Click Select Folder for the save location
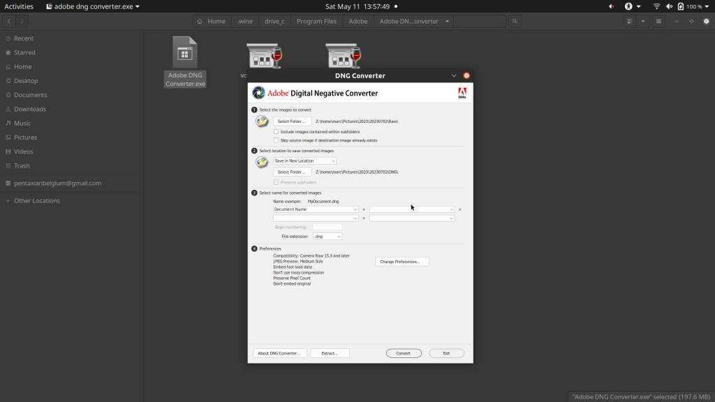 292,172
